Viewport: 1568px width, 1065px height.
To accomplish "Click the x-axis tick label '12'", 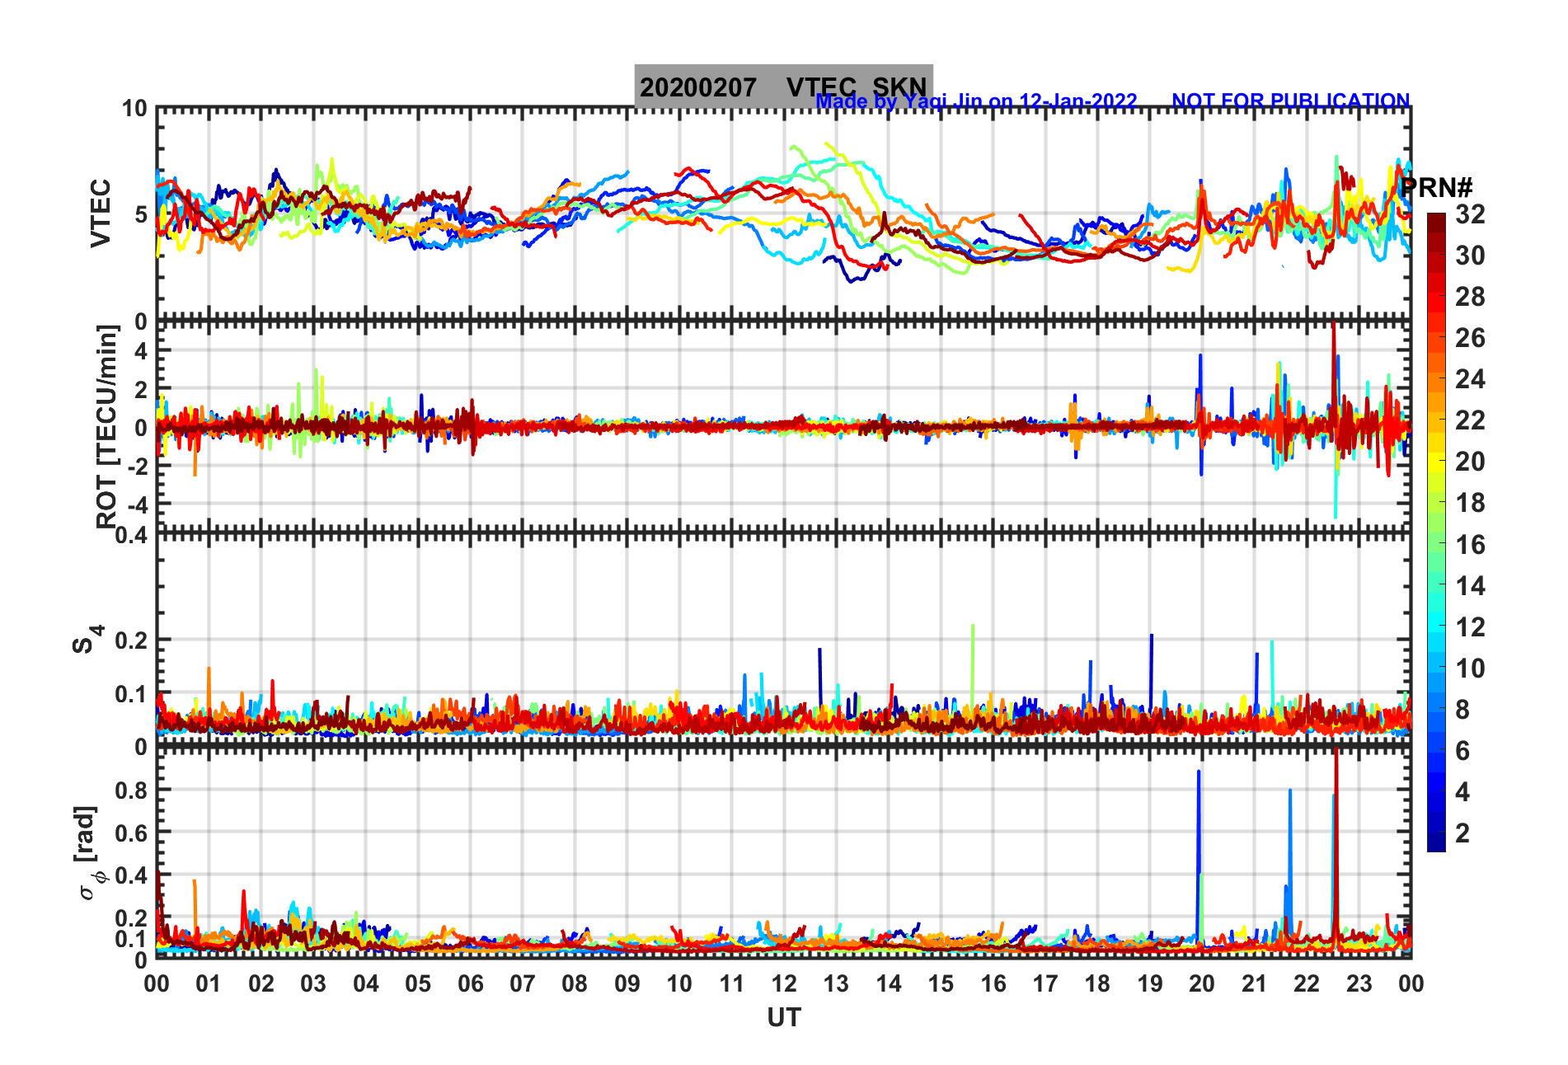I will click(x=783, y=983).
